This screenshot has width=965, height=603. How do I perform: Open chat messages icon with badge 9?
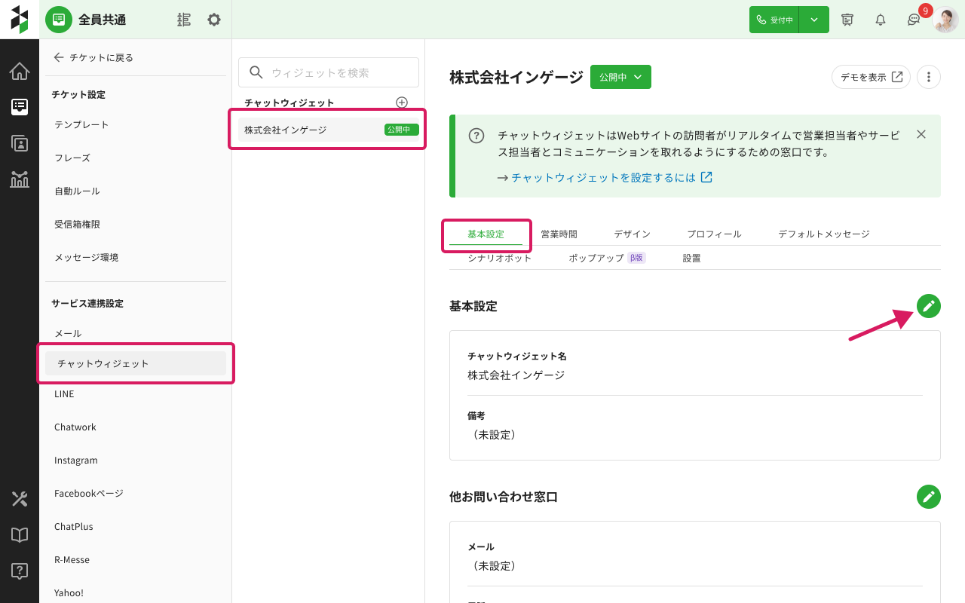pyautogui.click(x=913, y=20)
